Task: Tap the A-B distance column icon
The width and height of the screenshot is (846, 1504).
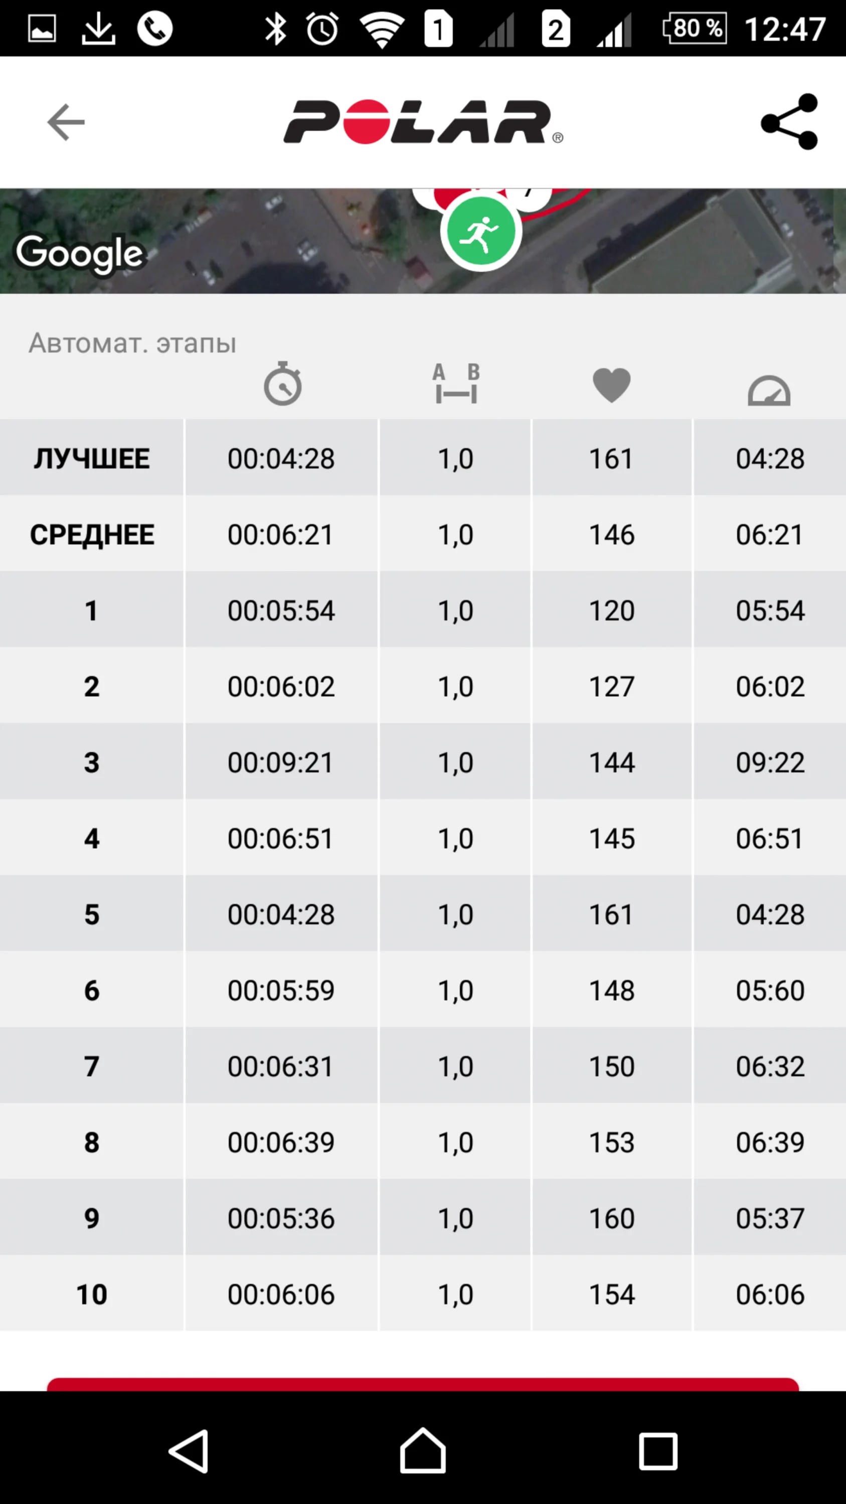Action: pyautogui.click(x=456, y=384)
